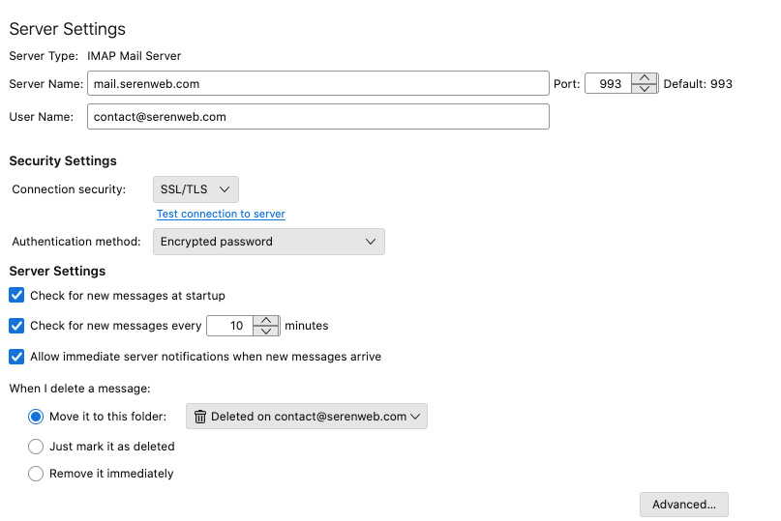Screen dimensions: 781x521
Task: Click the trash icon in the folder dropdown
Action: [200, 417]
